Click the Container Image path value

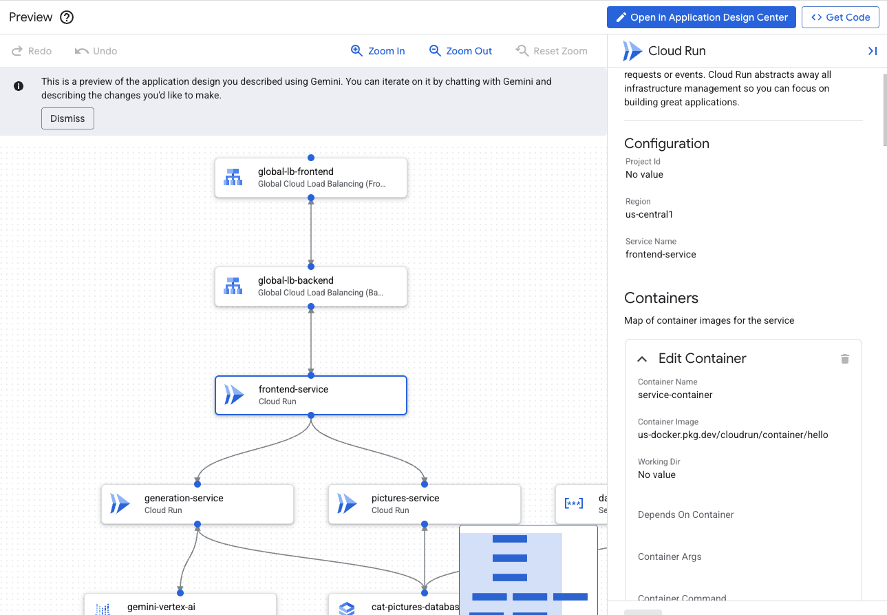(733, 435)
